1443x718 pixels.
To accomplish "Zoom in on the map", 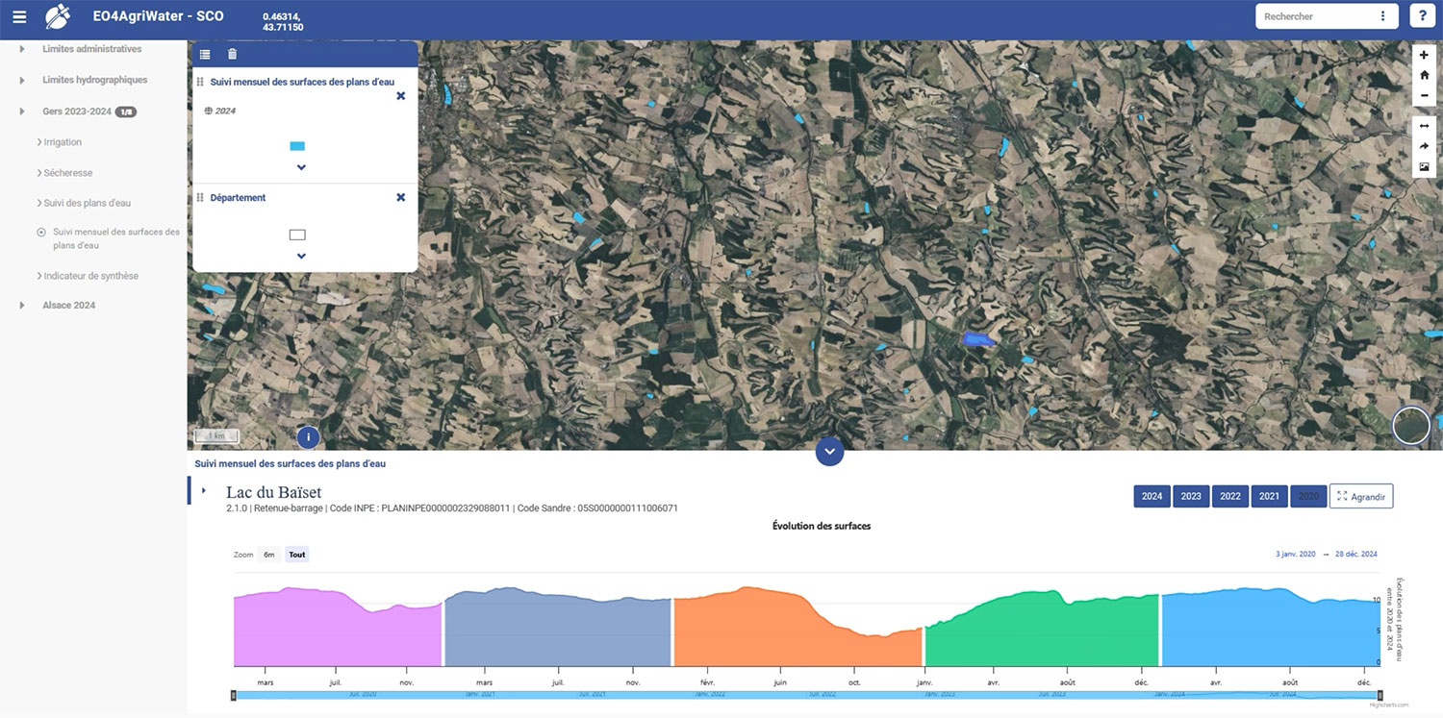I will (x=1424, y=55).
